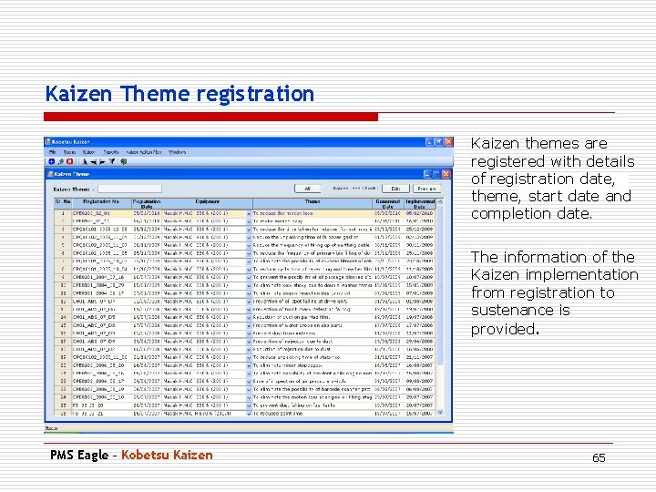Open the Kaizen menu
Screen dimensions: 656x492
click(x=88, y=152)
